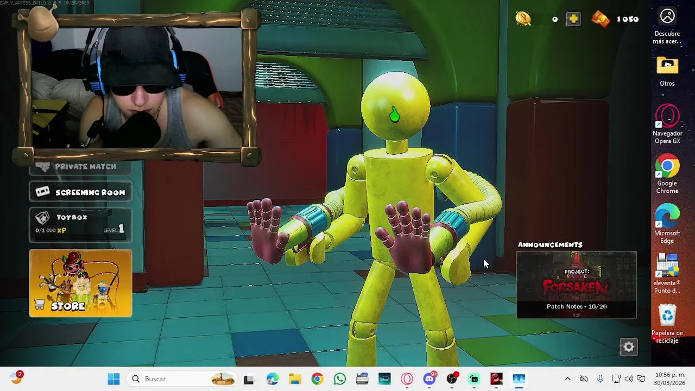
Task: Open Chrome from the taskbar
Action: (x=317, y=379)
